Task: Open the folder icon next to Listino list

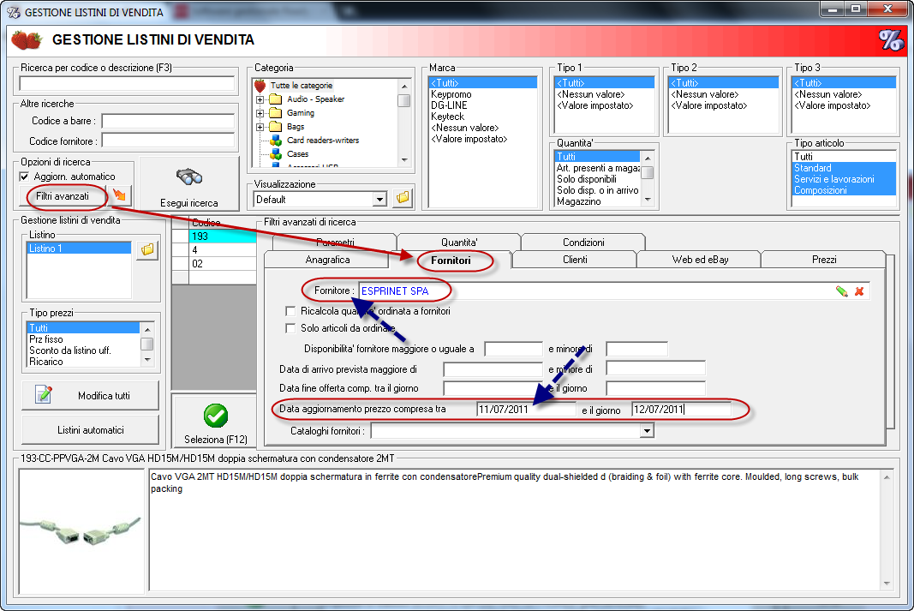Action: 147,249
